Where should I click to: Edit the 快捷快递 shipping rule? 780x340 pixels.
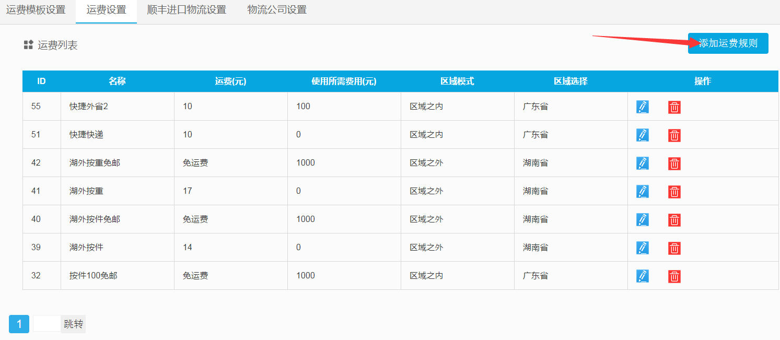pos(643,135)
